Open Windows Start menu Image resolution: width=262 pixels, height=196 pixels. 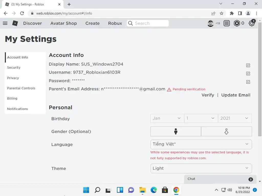click(x=86, y=190)
